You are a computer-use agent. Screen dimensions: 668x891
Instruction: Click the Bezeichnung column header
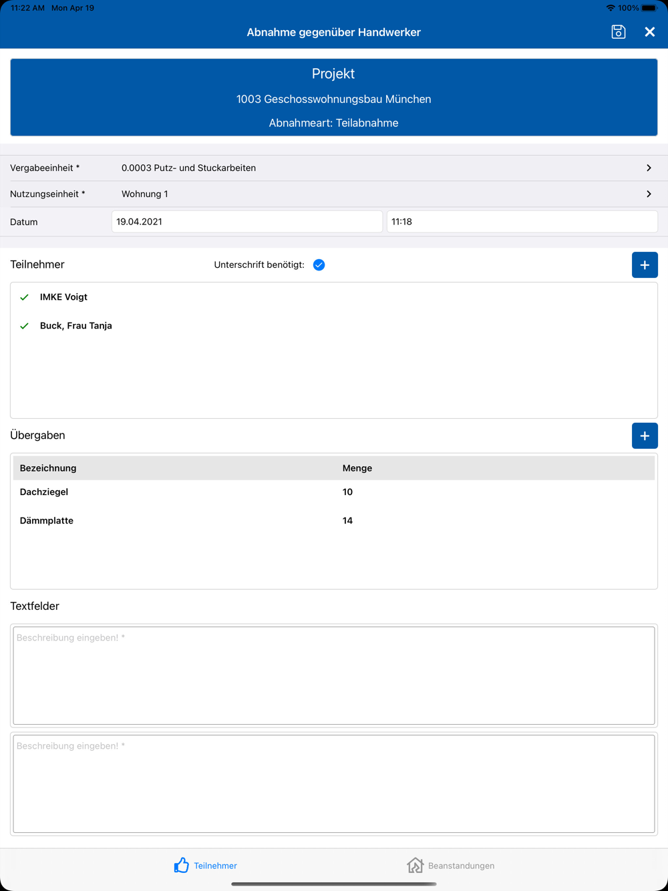(x=48, y=468)
